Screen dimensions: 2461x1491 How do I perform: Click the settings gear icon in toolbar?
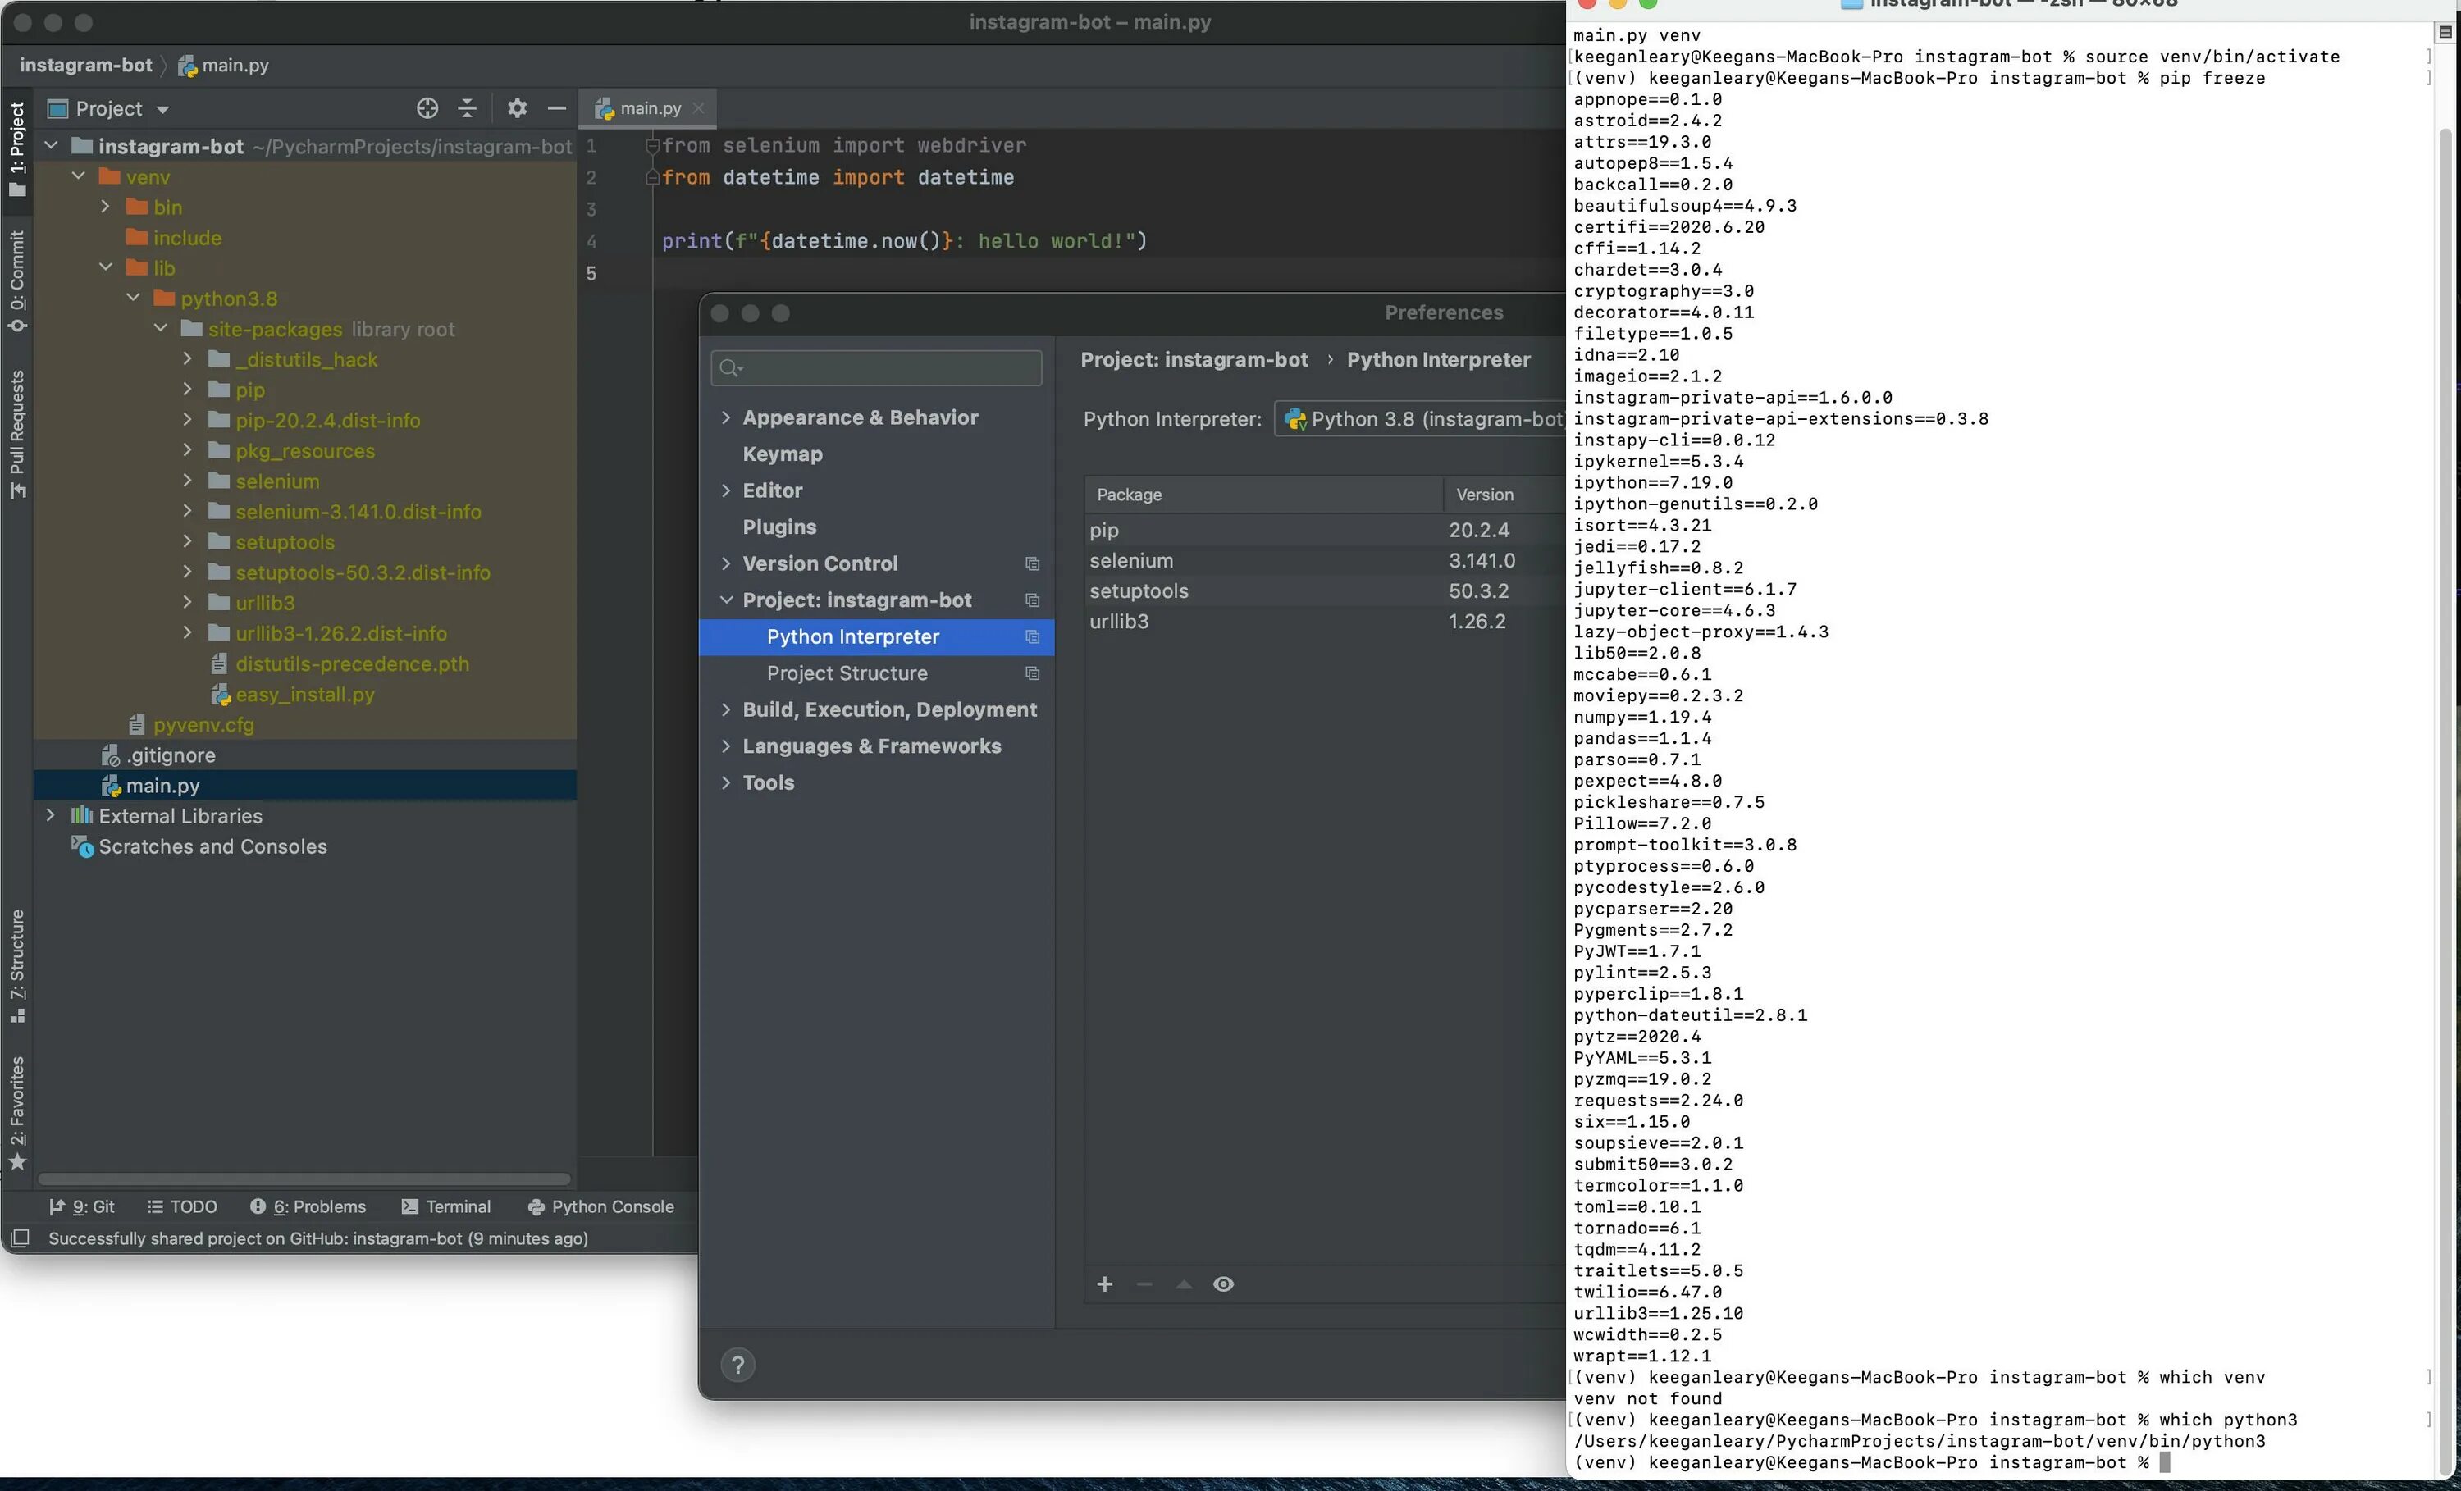pos(515,109)
